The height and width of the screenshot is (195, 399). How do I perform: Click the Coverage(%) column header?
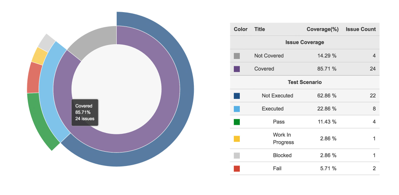322,29
